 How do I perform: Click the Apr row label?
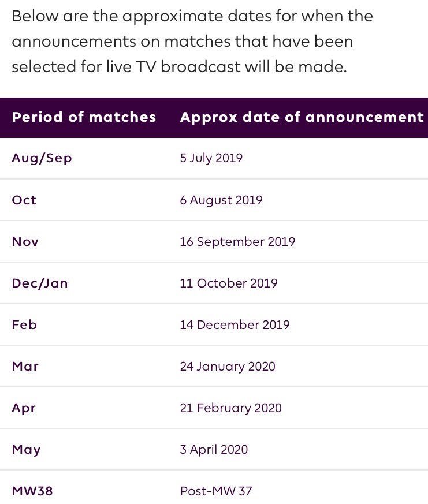[x=24, y=408]
